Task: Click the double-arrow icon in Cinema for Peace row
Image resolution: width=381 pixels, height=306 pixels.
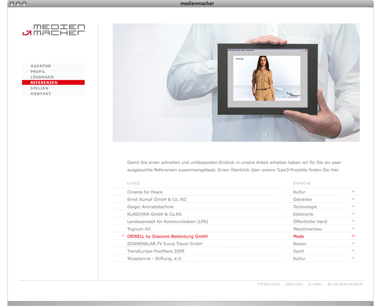Action: point(353,192)
